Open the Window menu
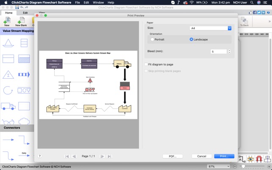This screenshot has height=170, width=272. tap(98, 3)
